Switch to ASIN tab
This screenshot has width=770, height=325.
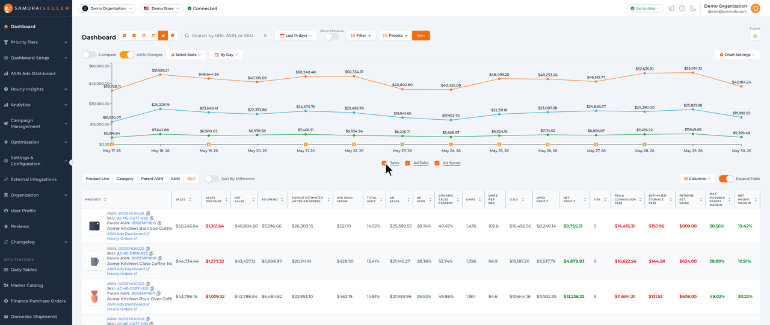click(175, 179)
